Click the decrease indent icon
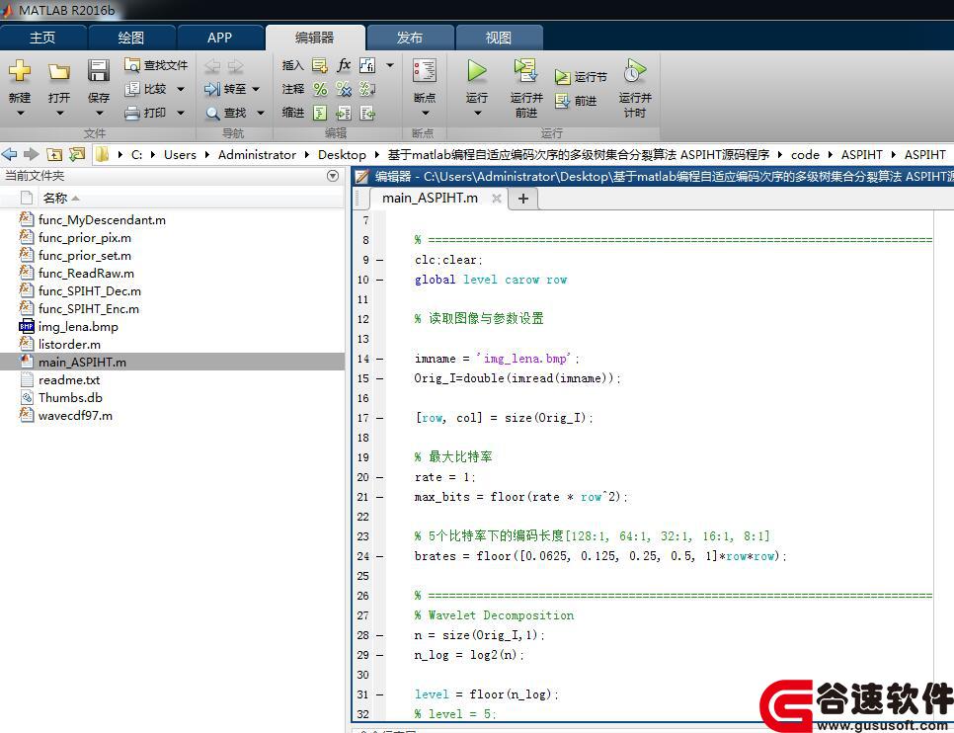The height and width of the screenshot is (733, 954). pos(367,114)
